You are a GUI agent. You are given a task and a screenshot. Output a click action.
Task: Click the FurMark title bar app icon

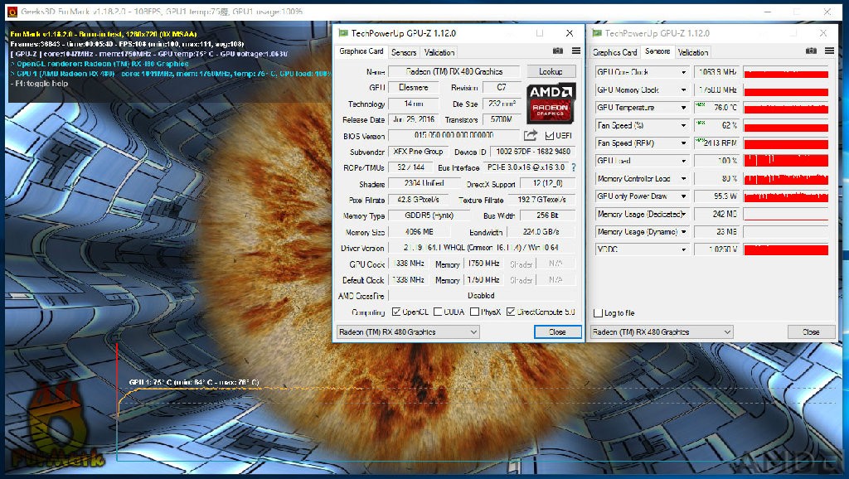[12, 12]
